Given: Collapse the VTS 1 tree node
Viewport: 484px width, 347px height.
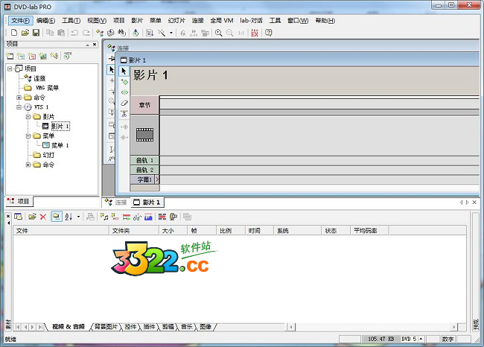Looking at the screenshot, I should pos(19,107).
